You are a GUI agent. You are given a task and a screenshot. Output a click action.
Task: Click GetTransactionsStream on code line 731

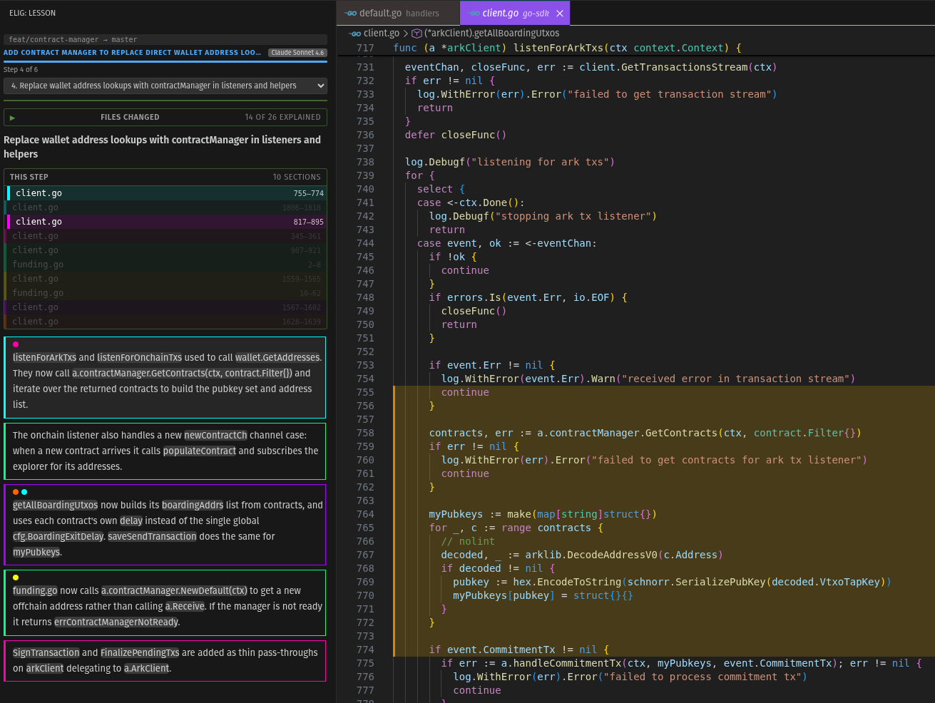(685, 67)
